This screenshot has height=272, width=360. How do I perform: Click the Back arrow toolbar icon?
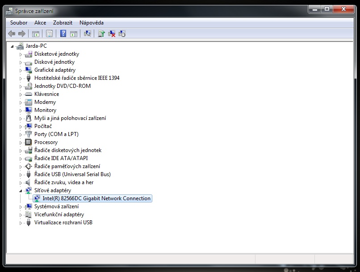pos(12,34)
